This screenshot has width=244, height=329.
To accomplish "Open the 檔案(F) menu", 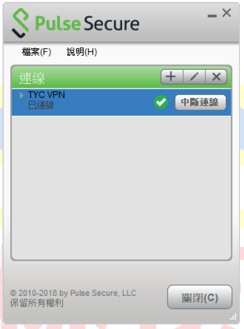I will (x=37, y=52).
